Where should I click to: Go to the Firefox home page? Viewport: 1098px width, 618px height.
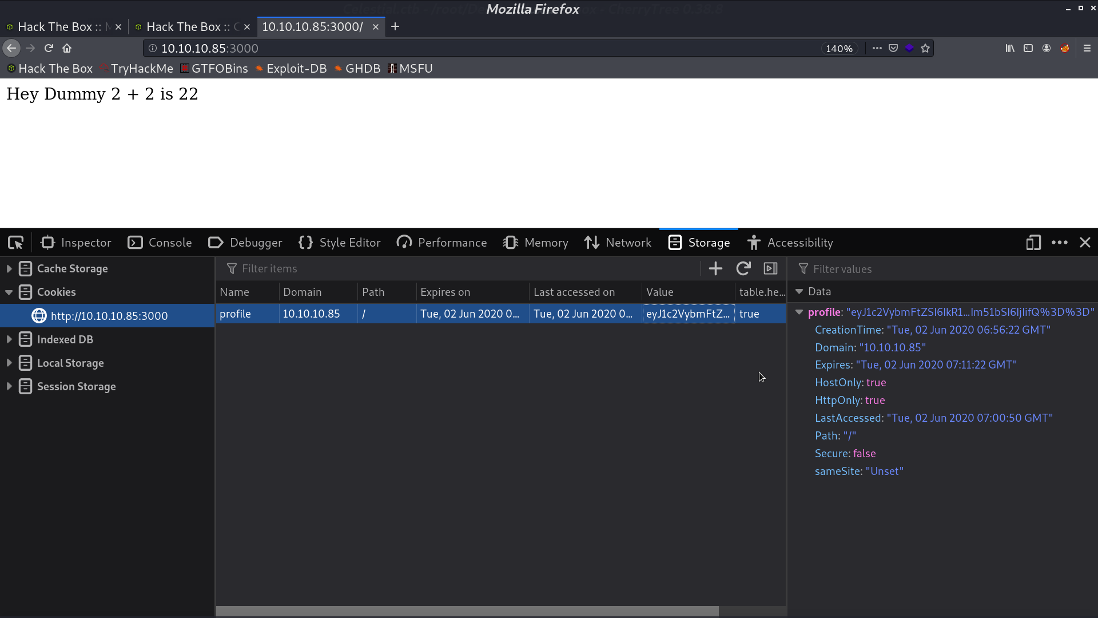tap(67, 48)
